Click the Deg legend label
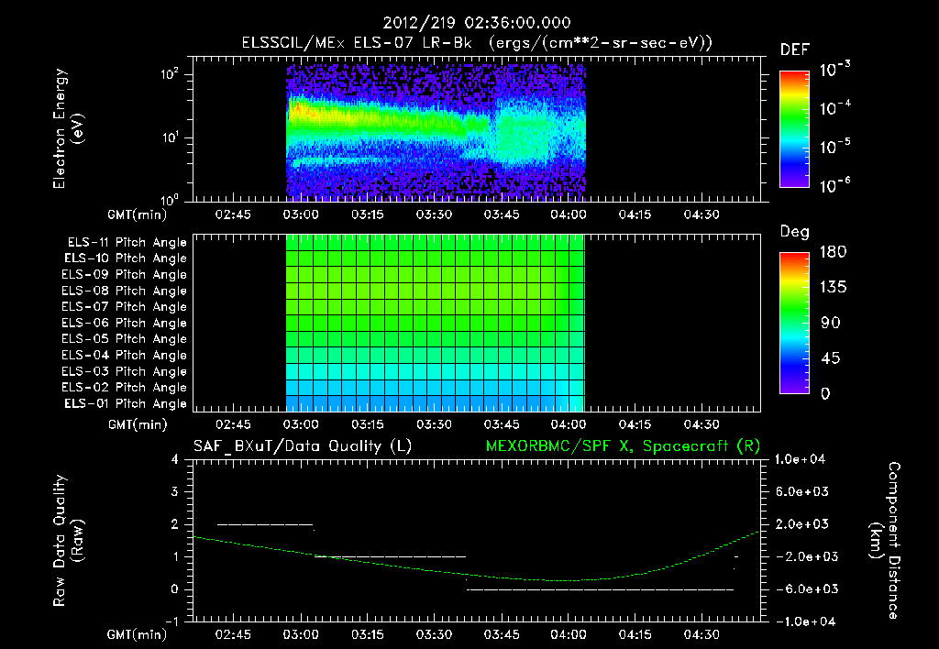939x649 pixels. (795, 232)
